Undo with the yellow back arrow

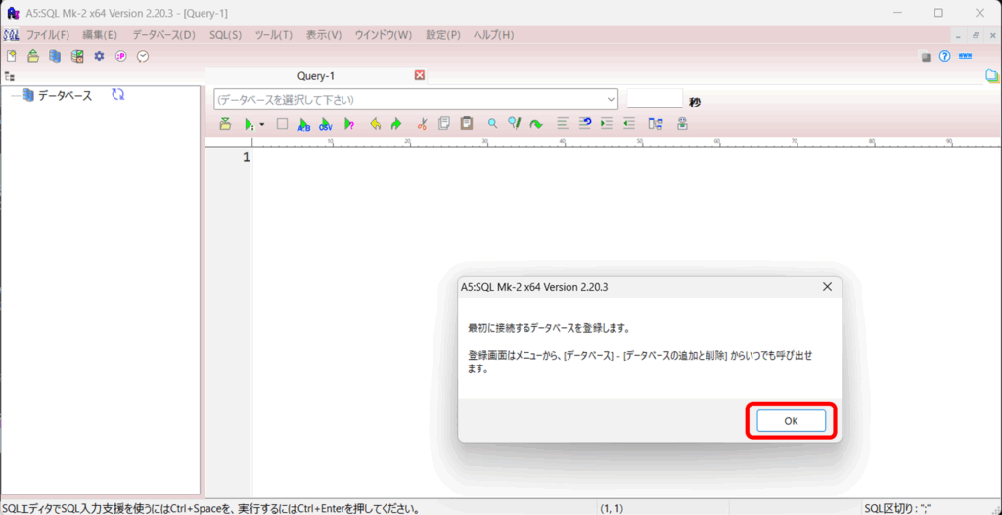[x=376, y=124]
